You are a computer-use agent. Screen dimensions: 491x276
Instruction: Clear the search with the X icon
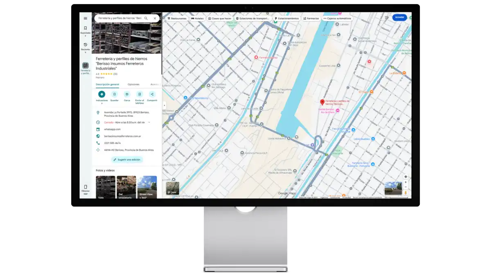[x=155, y=18]
